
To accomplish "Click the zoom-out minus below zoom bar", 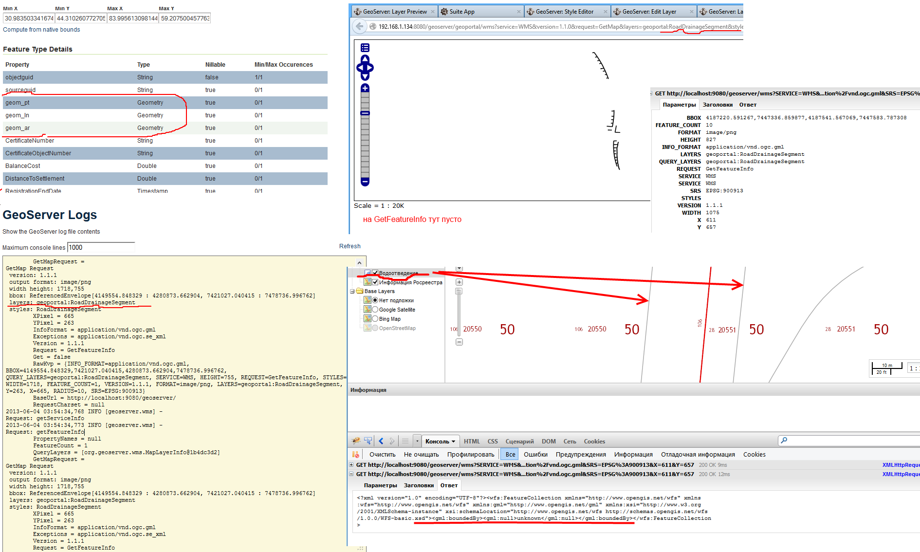I will coord(365,182).
